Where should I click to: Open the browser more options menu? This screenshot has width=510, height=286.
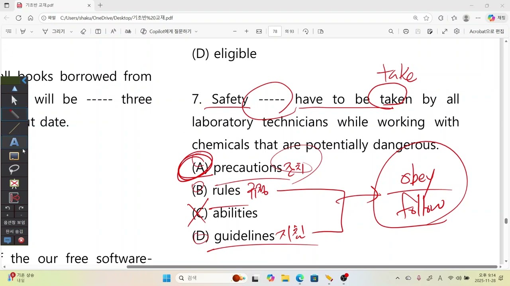pos(478,18)
